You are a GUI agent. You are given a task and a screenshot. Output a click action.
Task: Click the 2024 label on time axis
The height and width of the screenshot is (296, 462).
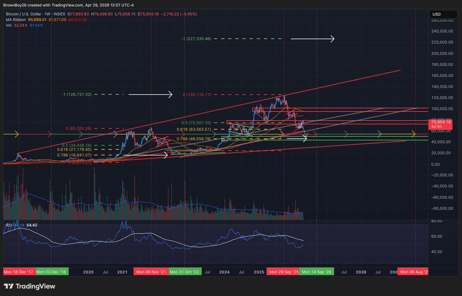224,272
